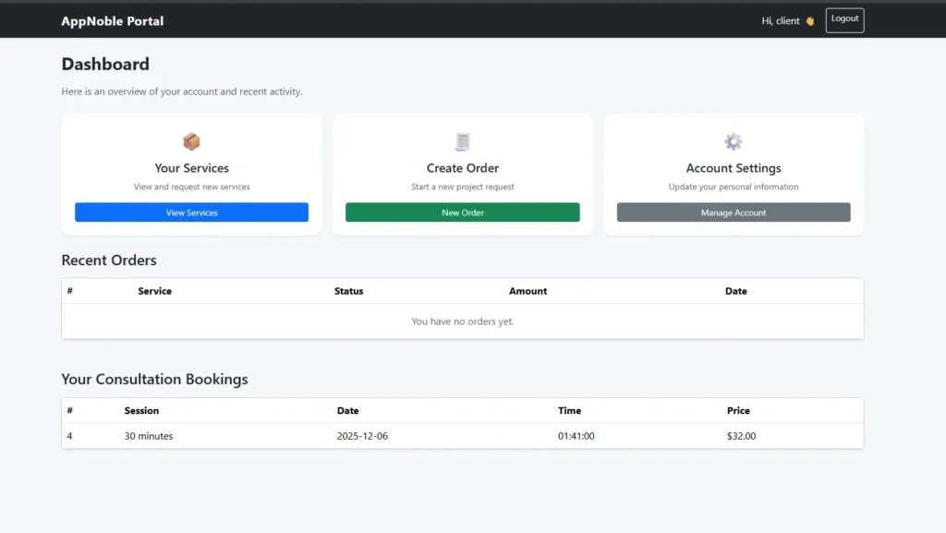Open Manage Account button
946x533 pixels.
[x=734, y=212]
